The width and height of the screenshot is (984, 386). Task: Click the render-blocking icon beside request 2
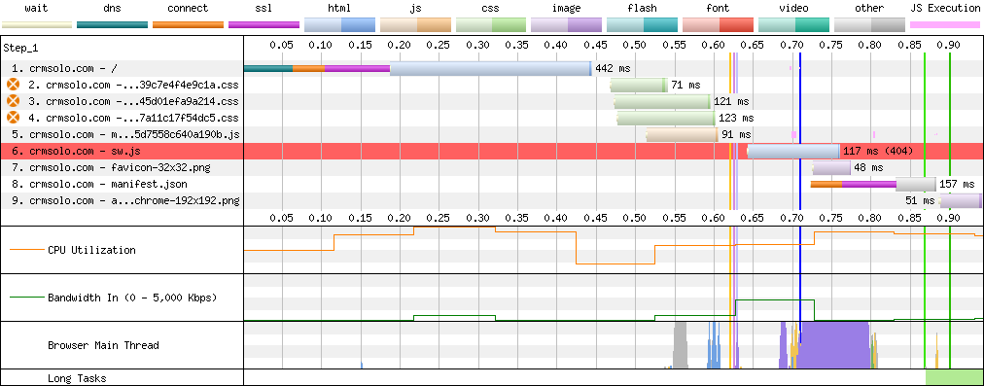(13, 85)
